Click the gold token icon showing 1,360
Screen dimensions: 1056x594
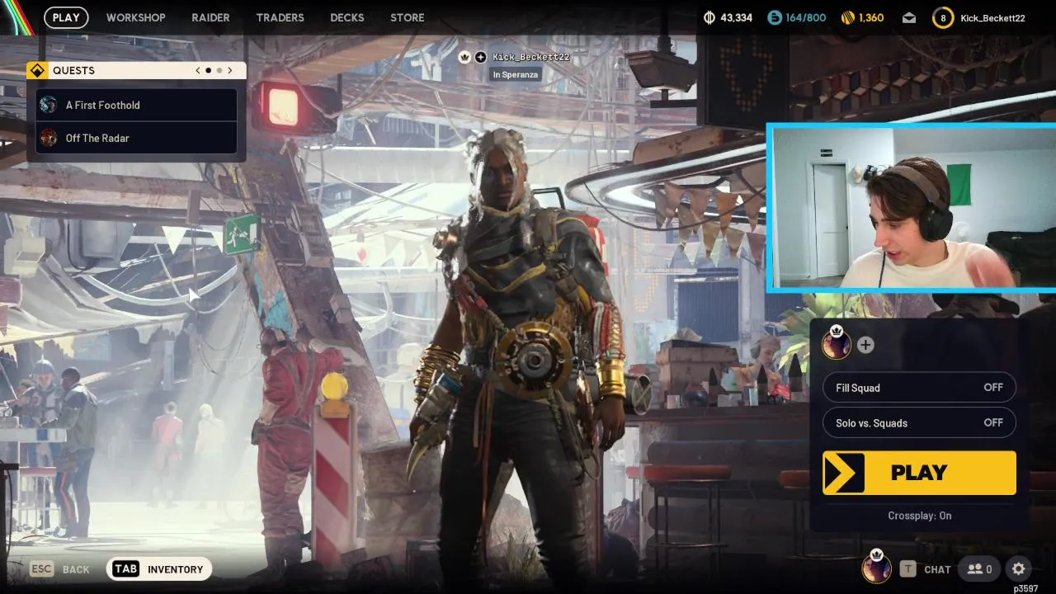click(847, 17)
